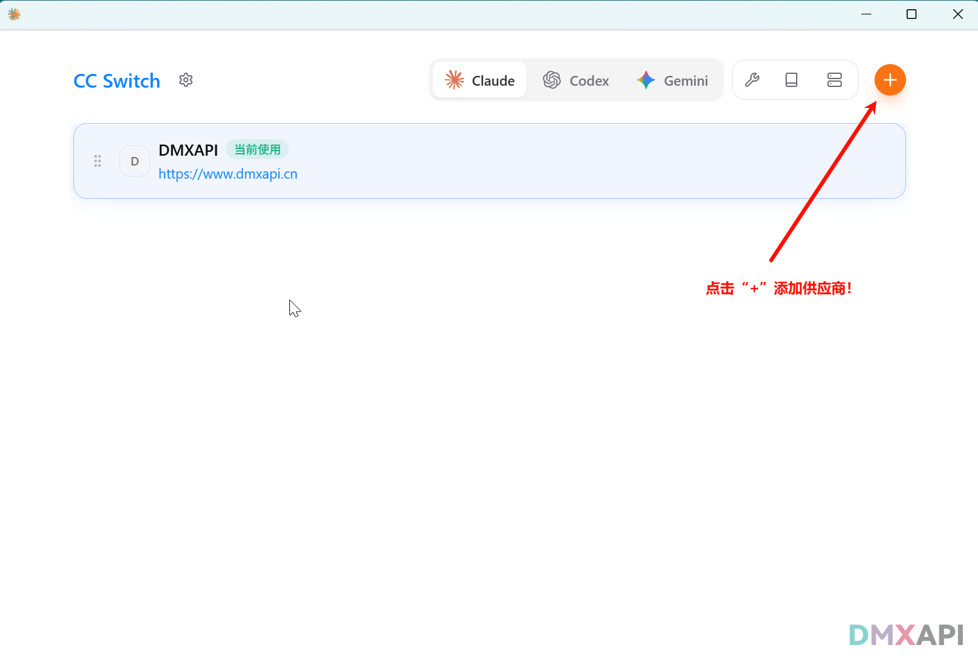The image size is (978, 662).
Task: Grab the drag handle on DMXAPI card
Action: point(98,161)
